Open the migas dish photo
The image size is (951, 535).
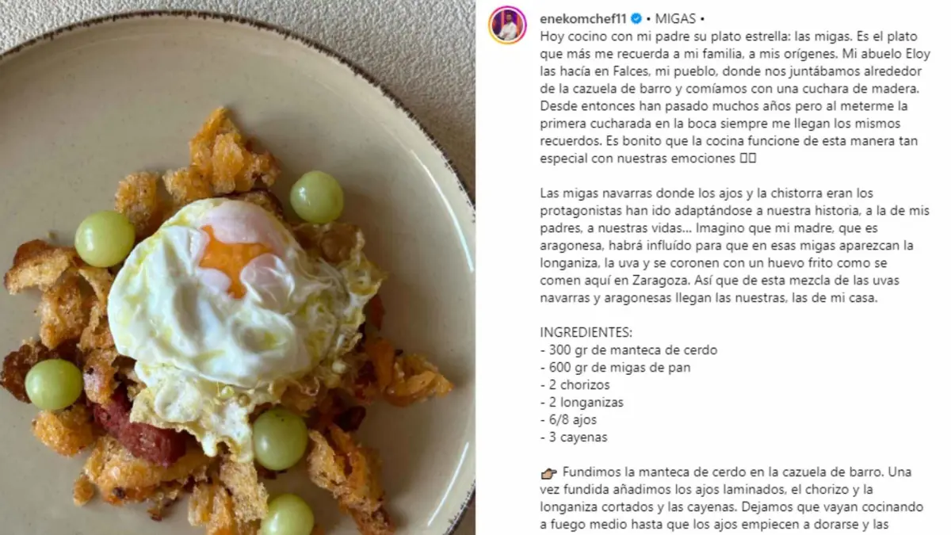(238, 268)
